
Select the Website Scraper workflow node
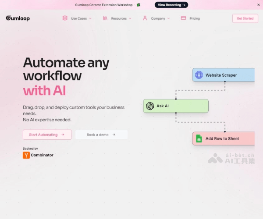(224, 75)
